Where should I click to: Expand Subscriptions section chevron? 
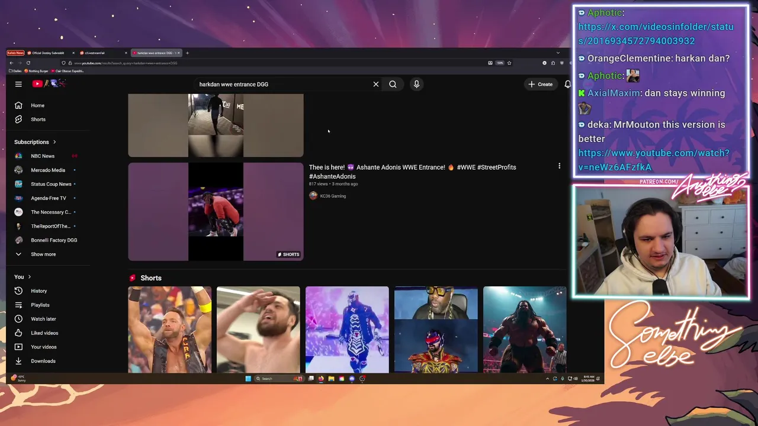point(54,142)
